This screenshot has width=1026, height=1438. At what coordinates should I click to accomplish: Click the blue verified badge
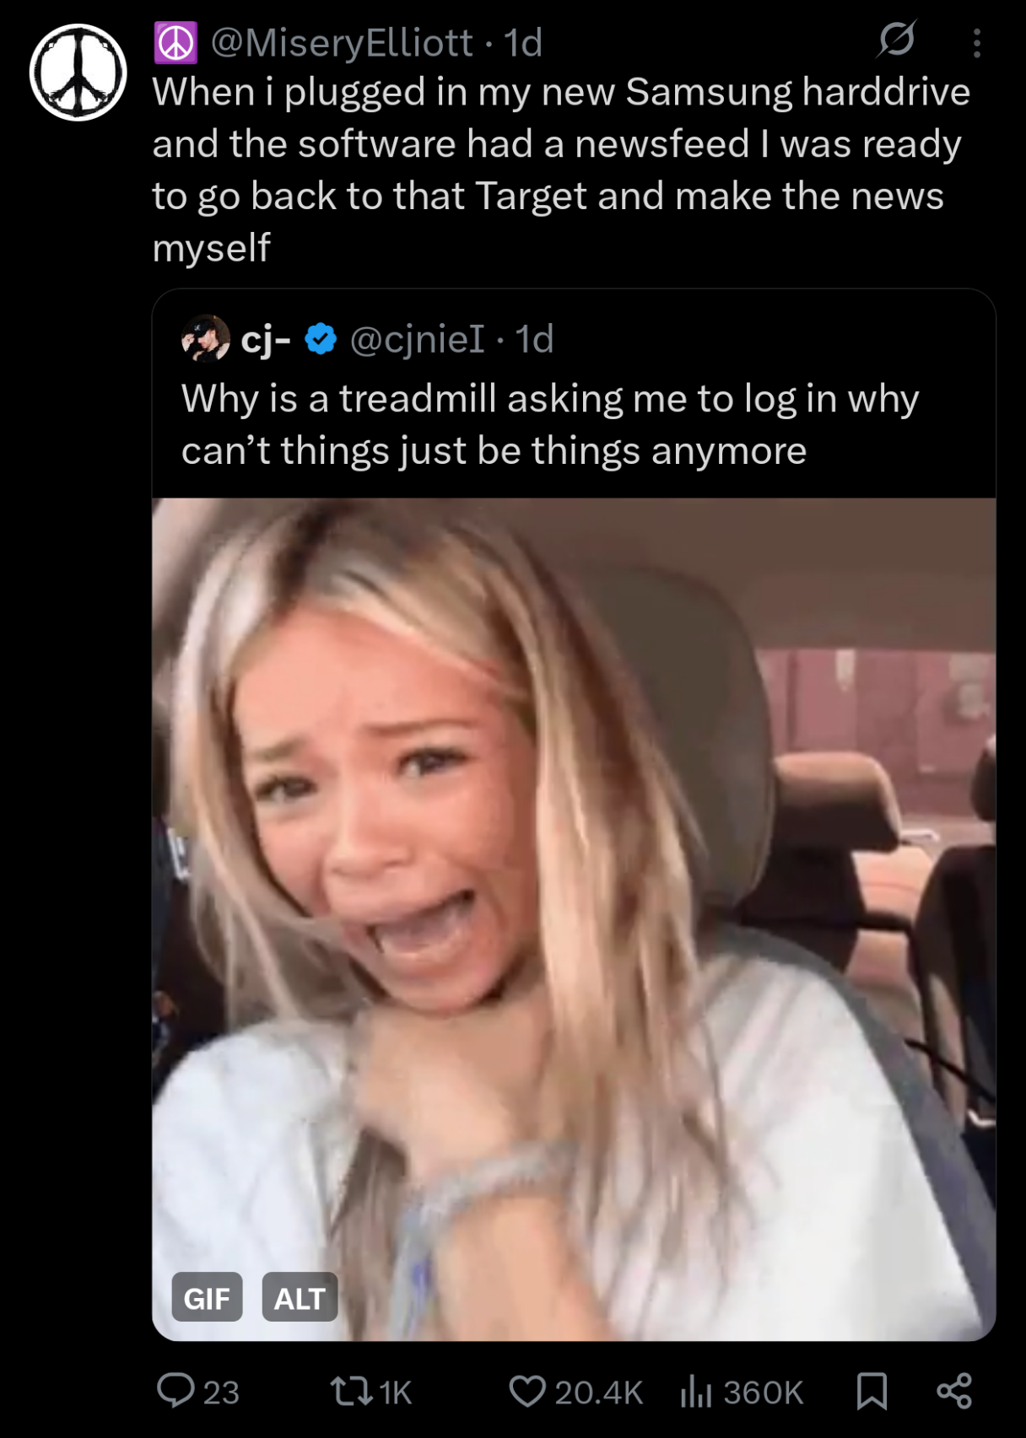321,339
